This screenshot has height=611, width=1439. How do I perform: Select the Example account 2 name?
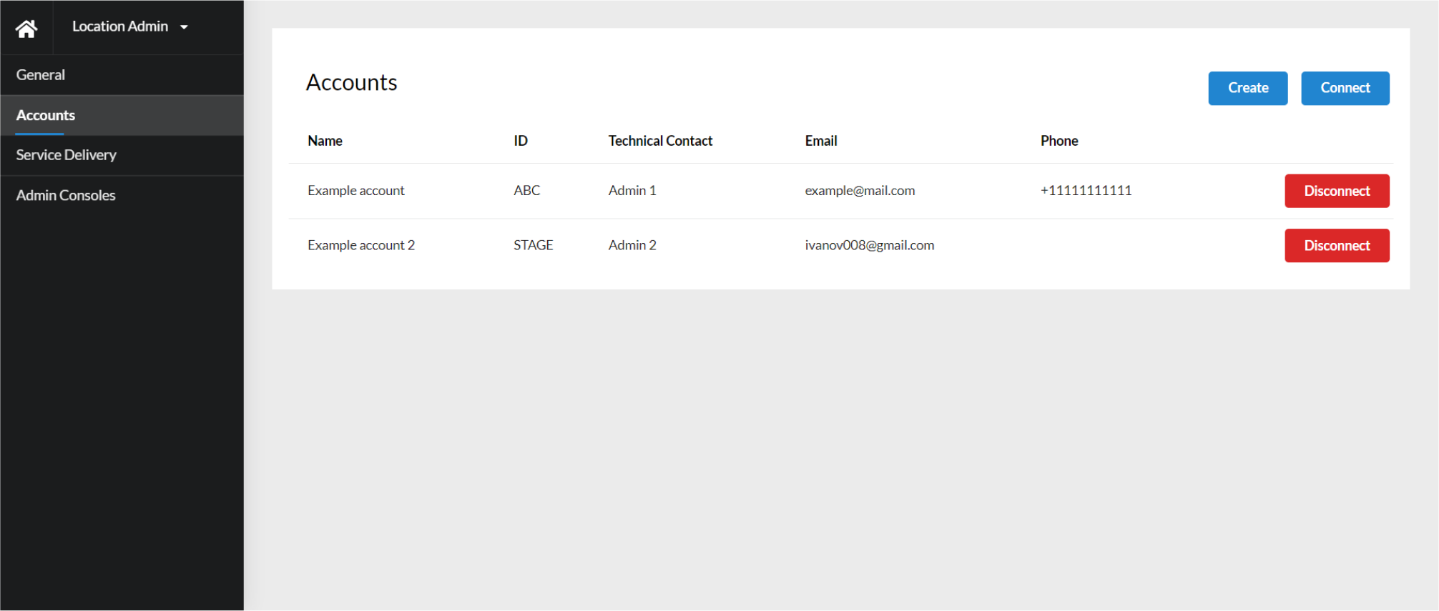[x=360, y=245]
